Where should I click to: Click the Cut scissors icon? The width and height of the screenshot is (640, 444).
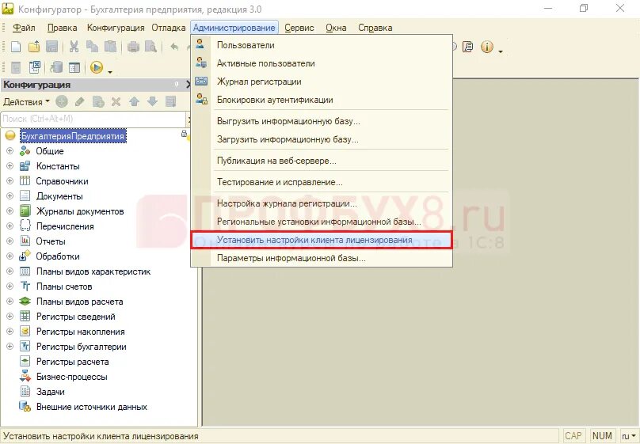click(74, 47)
